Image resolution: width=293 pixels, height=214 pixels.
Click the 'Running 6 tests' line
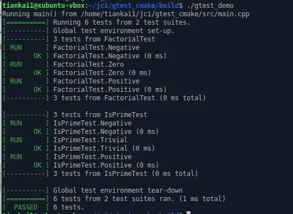coord(96,22)
